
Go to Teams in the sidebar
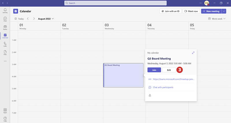[x=5, y=27]
